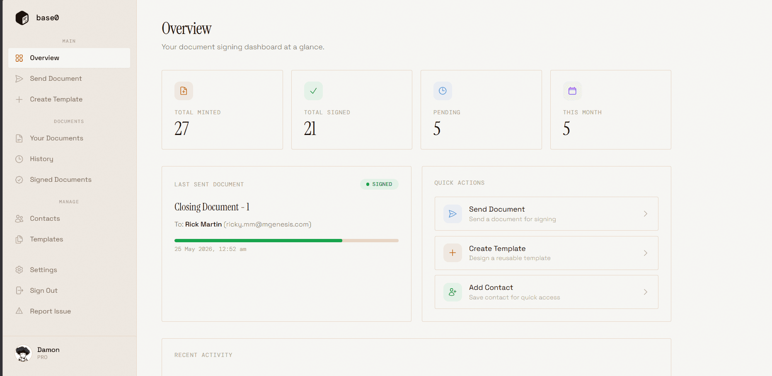Open the History page

[x=69, y=159]
